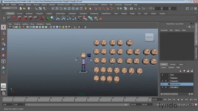198x111 pixels.
Task: Pick the Move tool cone icon
Action: click(x=3, y=44)
